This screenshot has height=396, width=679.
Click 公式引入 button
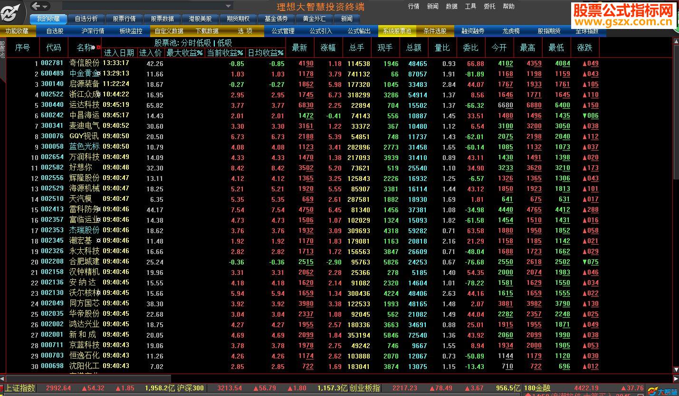click(321, 31)
